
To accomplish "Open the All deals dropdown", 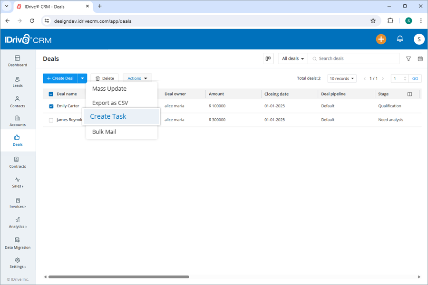I will 292,58.
